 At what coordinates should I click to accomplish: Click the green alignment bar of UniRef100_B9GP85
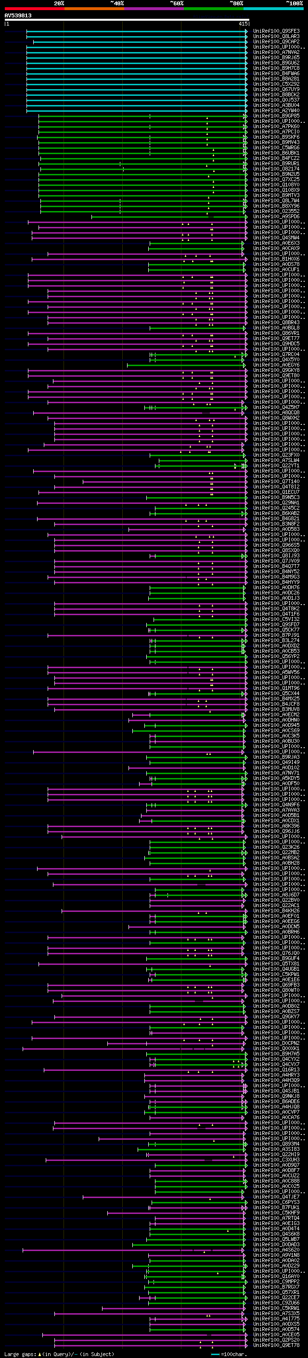[142, 116]
